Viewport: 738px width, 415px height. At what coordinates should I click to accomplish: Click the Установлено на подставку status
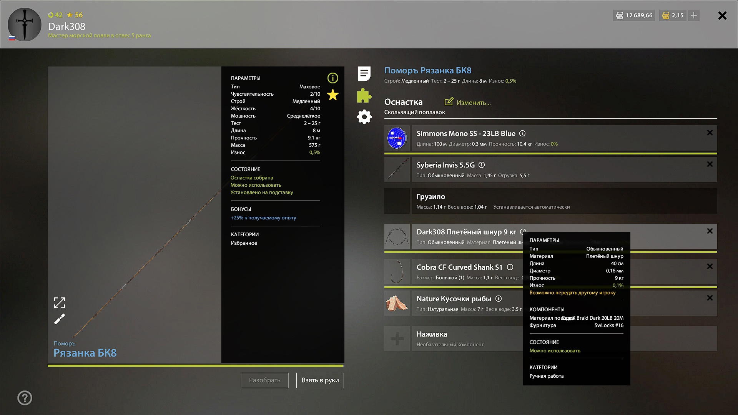click(x=262, y=192)
